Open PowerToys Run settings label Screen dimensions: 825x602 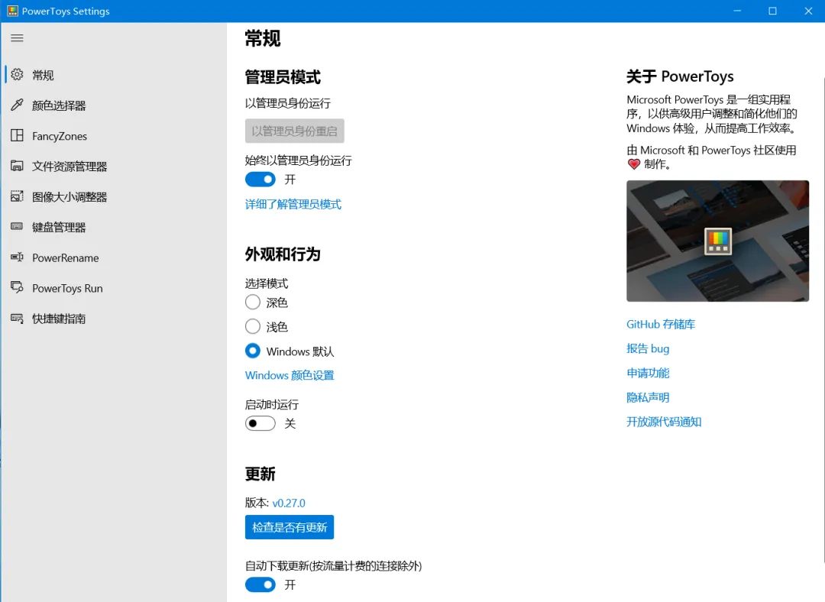click(x=67, y=288)
